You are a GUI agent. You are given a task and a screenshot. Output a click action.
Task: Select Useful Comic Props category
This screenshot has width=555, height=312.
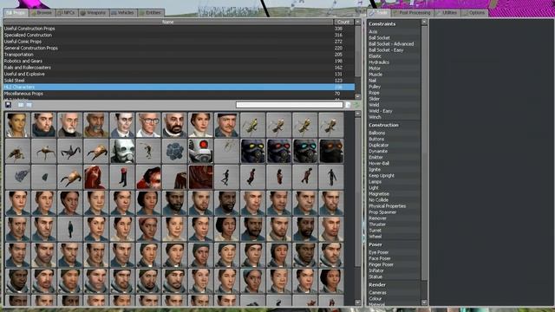[x=179, y=42]
